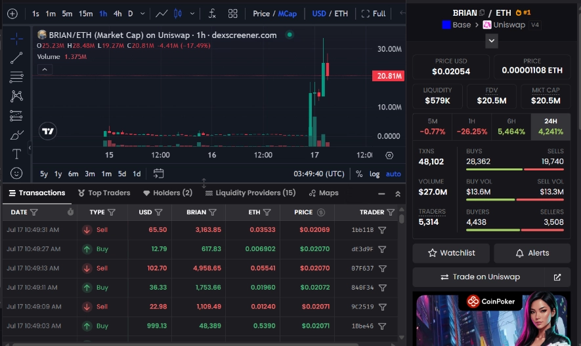The image size is (581, 346).
Task: Filter transactions by ETH amount
Action: pyautogui.click(x=267, y=212)
